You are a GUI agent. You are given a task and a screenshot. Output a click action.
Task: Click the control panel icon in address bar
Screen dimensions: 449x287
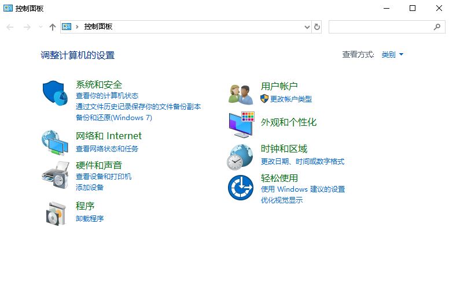[67, 27]
